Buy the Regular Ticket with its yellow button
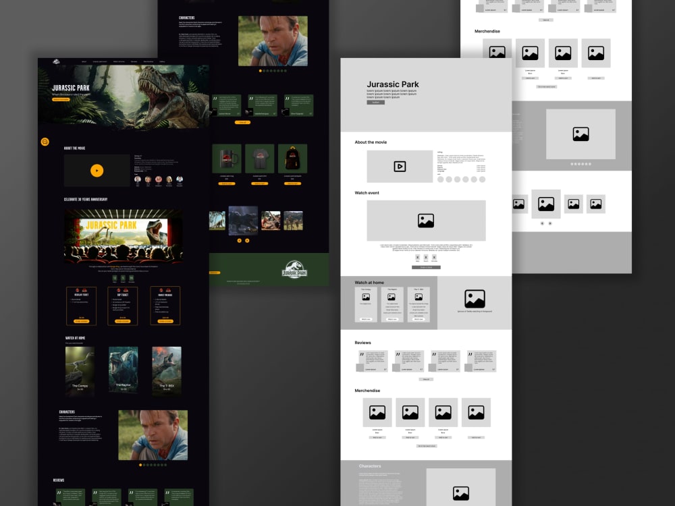The image size is (675, 506). tap(82, 321)
